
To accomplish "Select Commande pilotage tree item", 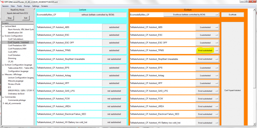I will (x=17, y=100).
